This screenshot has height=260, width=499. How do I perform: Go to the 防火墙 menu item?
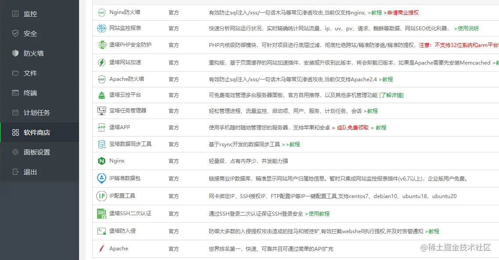(x=40, y=53)
